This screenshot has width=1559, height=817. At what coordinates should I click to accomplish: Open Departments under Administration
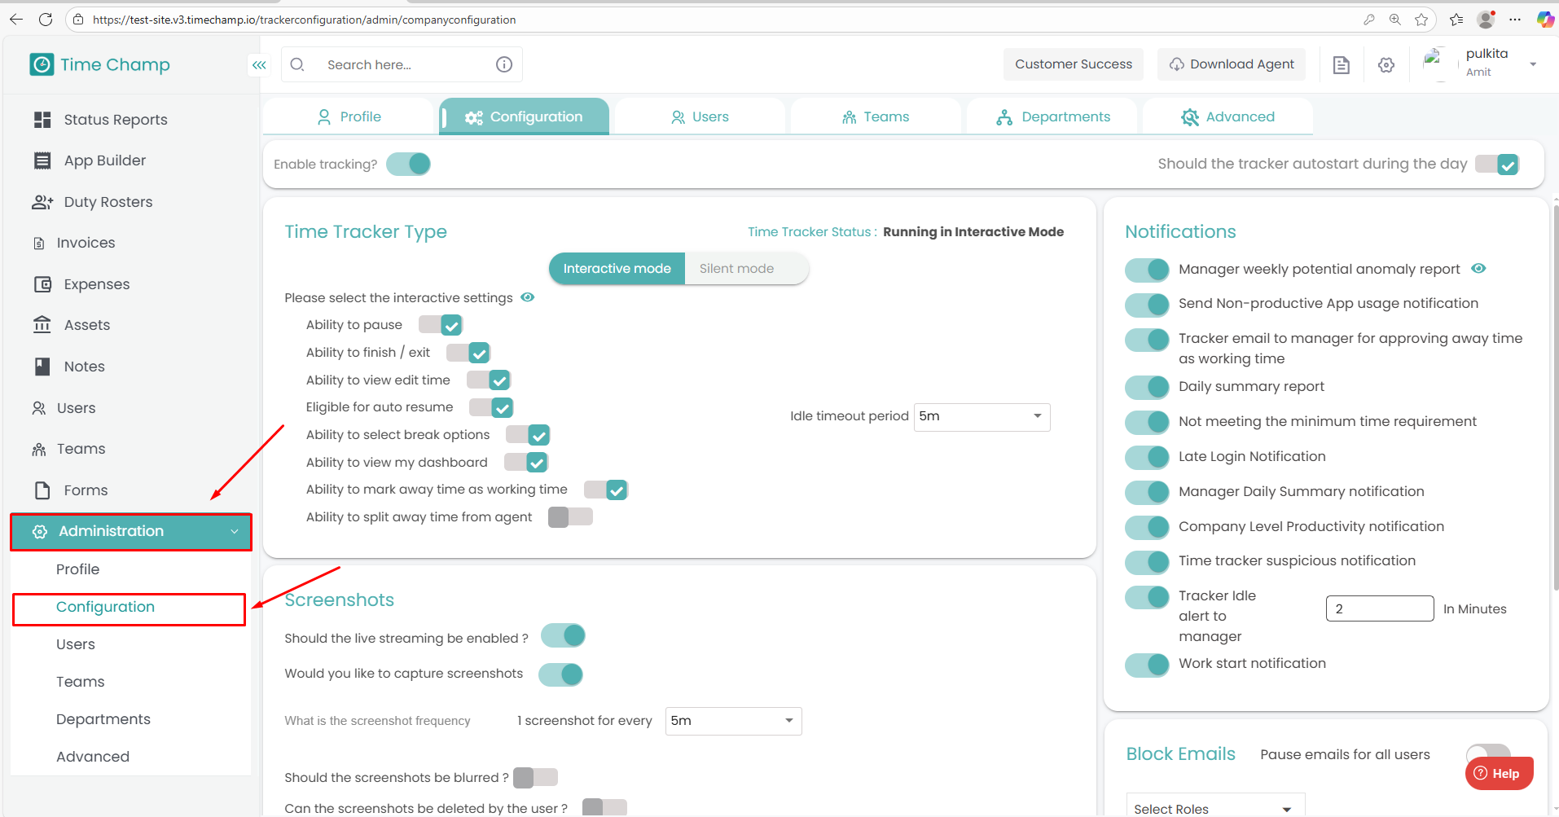point(103,719)
